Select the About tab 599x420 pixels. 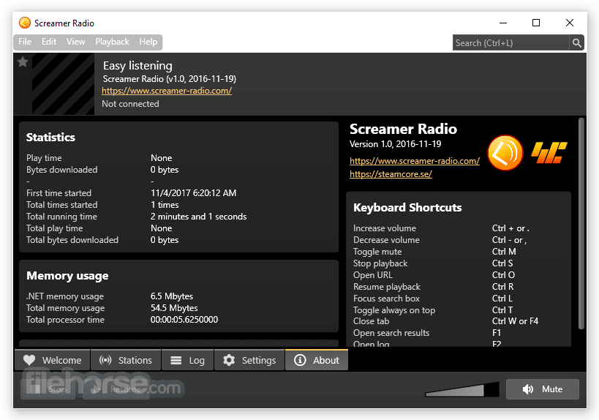[317, 360]
